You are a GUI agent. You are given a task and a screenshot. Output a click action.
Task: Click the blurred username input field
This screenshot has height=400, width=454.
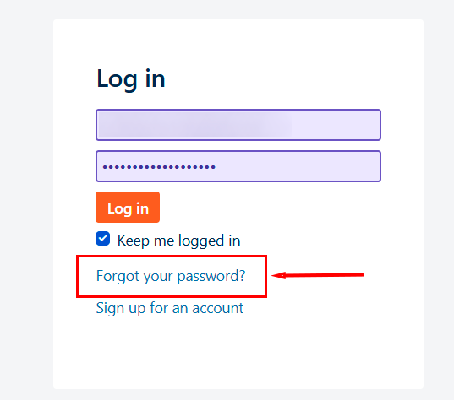pyautogui.click(x=238, y=125)
